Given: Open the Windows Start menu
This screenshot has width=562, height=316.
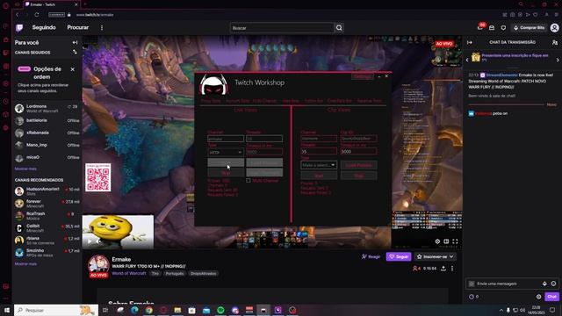Looking at the screenshot, I should tap(6, 310).
